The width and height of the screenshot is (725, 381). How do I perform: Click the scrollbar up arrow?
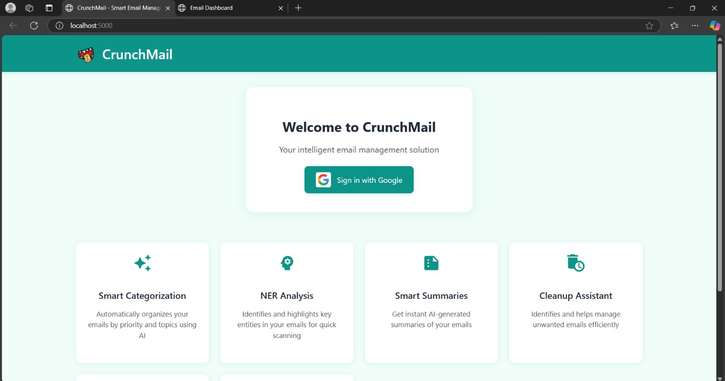(720, 39)
